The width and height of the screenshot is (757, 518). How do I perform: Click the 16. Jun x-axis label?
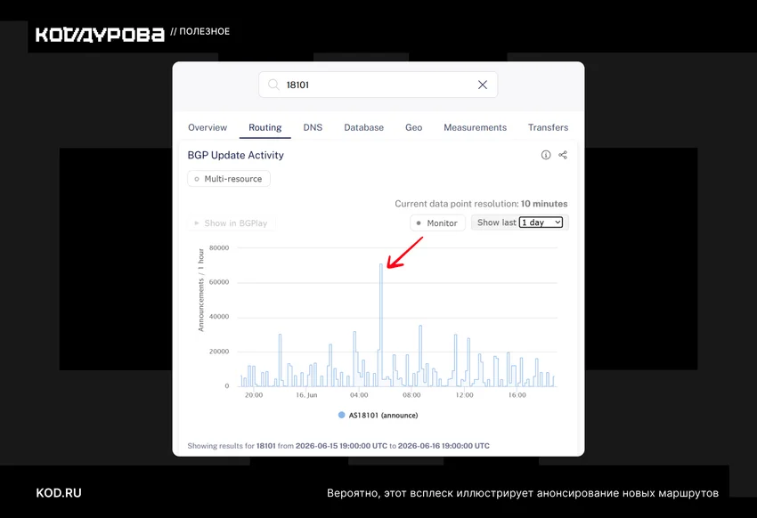306,395
